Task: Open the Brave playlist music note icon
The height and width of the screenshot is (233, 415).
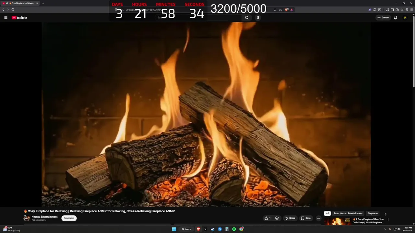Action: [387, 10]
